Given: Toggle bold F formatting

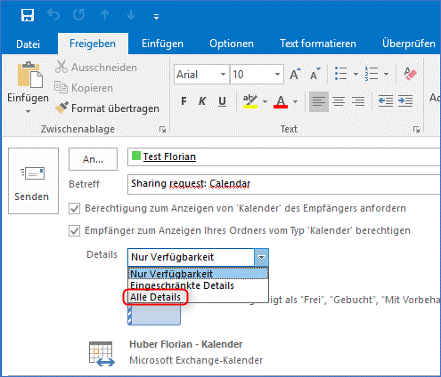Looking at the screenshot, I should (x=184, y=101).
